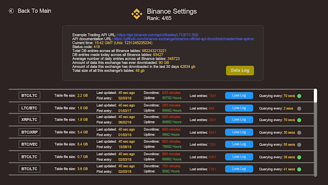Click average daily entries value 348723
The width and height of the screenshot is (328, 185).
(174, 58)
